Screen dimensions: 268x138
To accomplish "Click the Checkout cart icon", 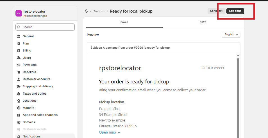I will [19, 72].
